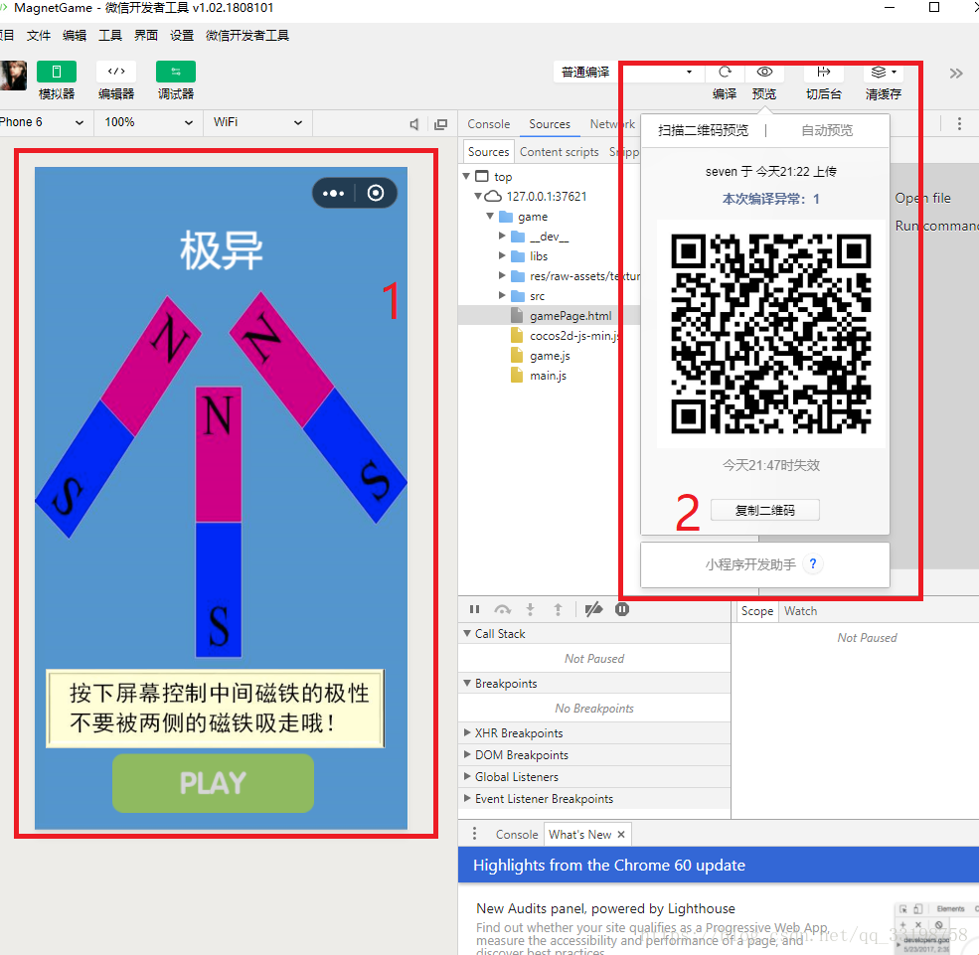The height and width of the screenshot is (955, 979).
Task: Open the 设置 menu
Action: [182, 36]
